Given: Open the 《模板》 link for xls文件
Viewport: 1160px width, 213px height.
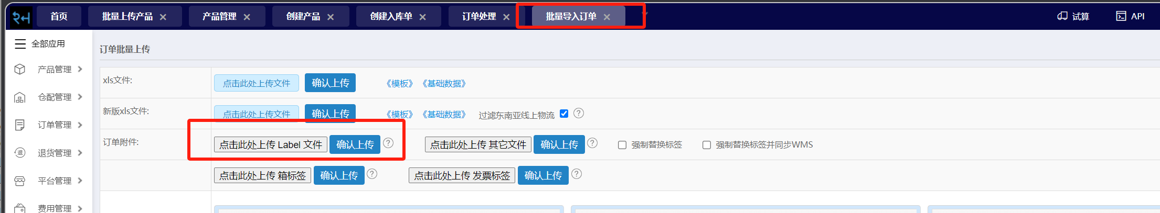Looking at the screenshot, I should click(399, 84).
